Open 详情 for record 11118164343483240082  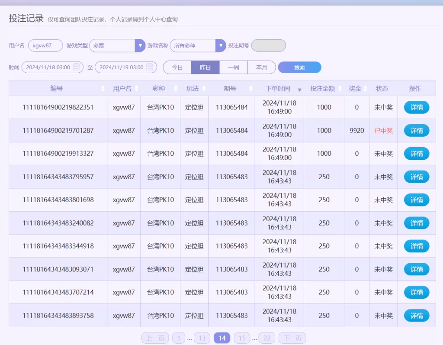[417, 223]
